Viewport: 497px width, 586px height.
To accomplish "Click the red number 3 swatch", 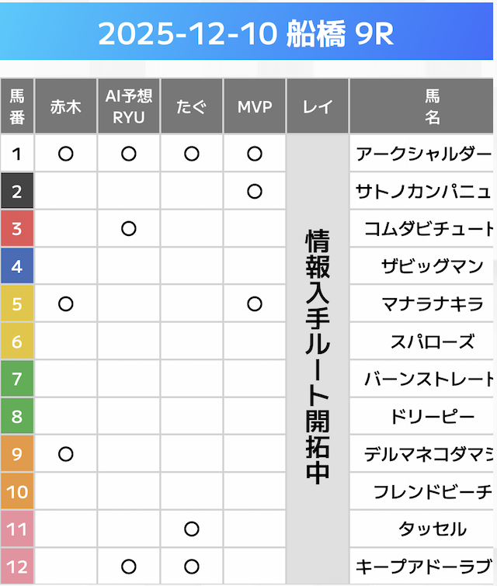I will 17,228.
